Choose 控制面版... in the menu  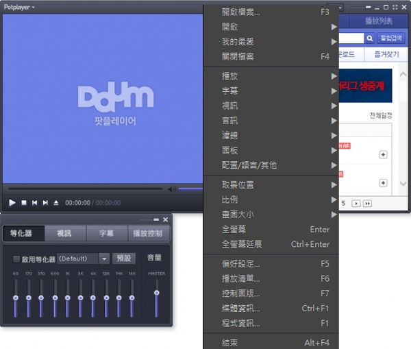pos(271,293)
